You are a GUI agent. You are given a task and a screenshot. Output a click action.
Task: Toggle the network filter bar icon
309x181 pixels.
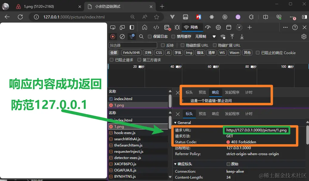click(132, 37)
